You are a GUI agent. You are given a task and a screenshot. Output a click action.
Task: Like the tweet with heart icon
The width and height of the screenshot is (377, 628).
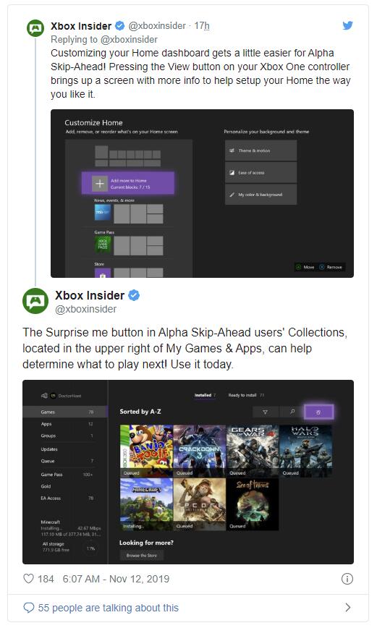click(x=28, y=579)
